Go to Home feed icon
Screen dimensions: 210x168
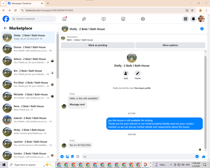coord(64,19)
